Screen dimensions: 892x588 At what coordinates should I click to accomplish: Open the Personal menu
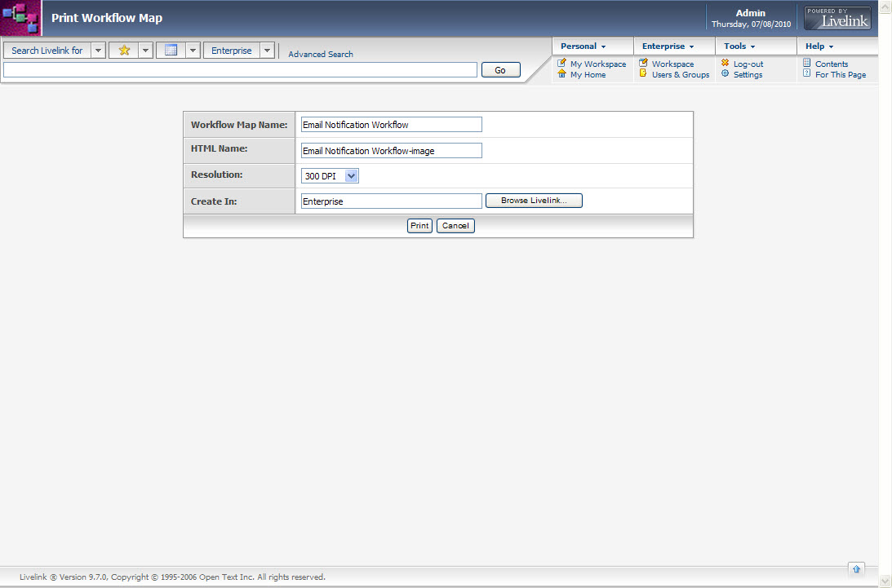pyautogui.click(x=583, y=46)
